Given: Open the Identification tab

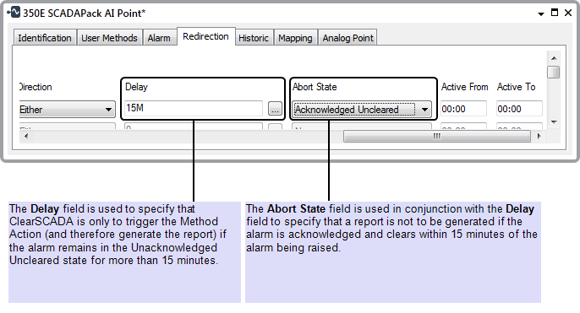Looking at the screenshot, I should 45,38.
